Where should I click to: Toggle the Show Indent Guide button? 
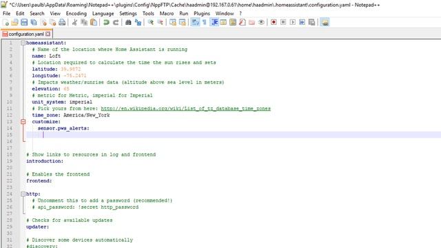[x=214, y=22]
